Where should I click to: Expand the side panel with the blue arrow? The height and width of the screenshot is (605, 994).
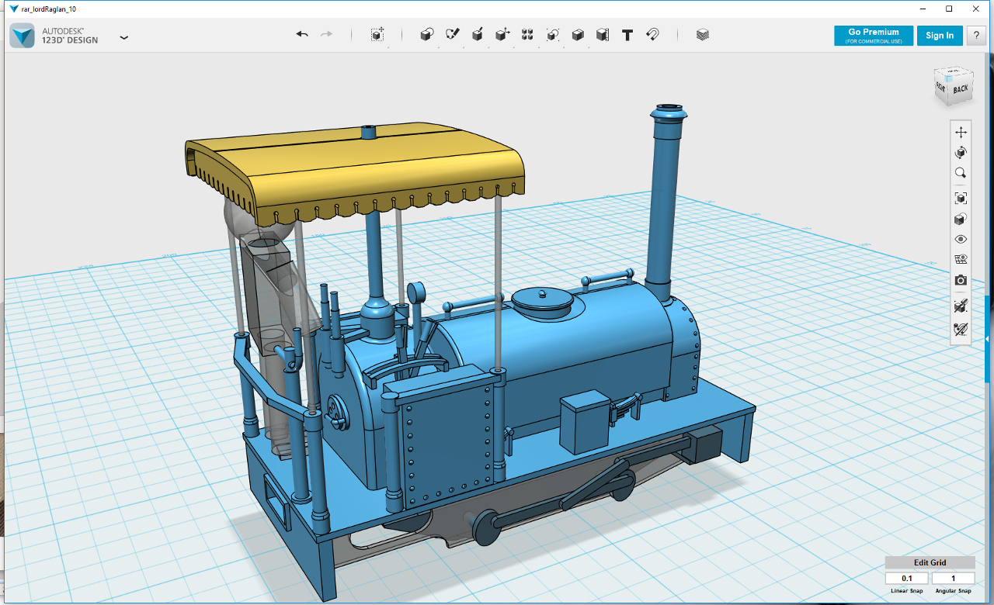[x=988, y=339]
